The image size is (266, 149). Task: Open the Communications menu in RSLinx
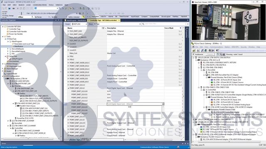pyautogui.click(x=216, y=47)
